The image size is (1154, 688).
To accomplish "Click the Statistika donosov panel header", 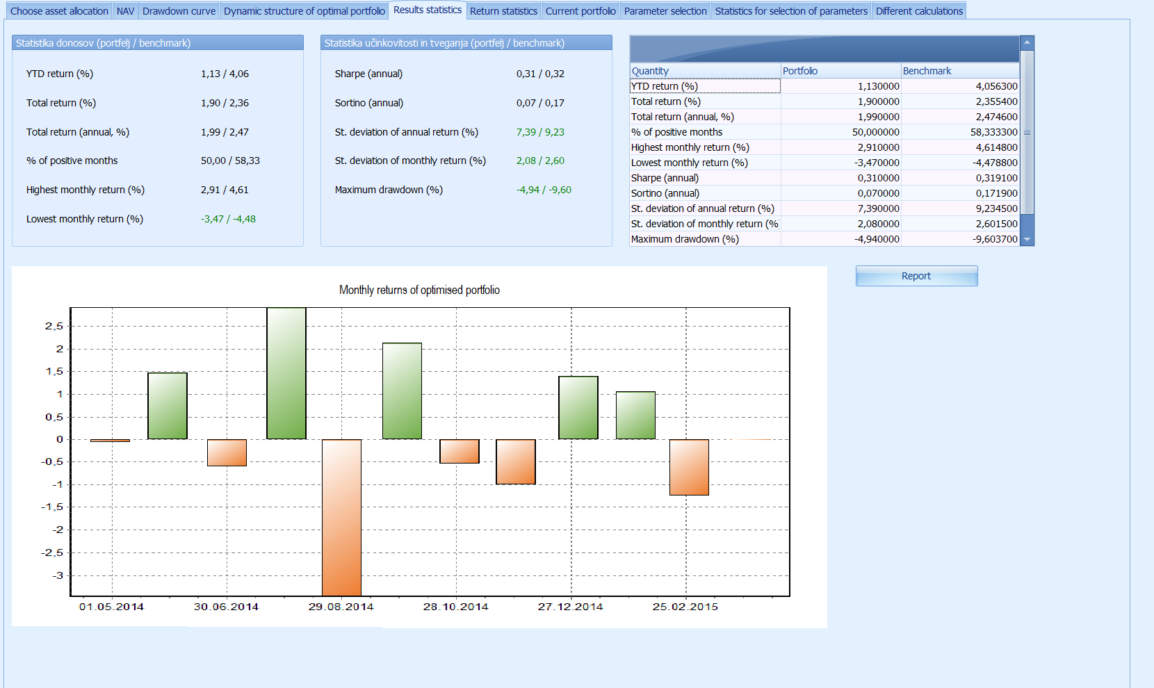I will click(158, 43).
